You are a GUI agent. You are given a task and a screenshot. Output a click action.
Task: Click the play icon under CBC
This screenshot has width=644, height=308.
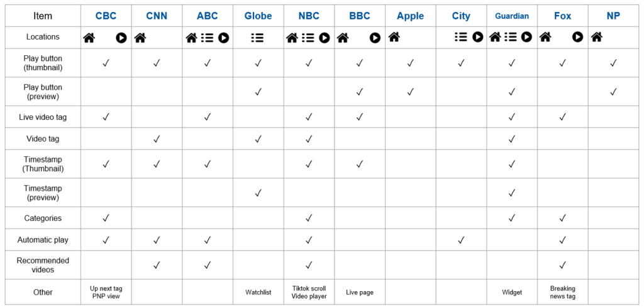pos(121,38)
